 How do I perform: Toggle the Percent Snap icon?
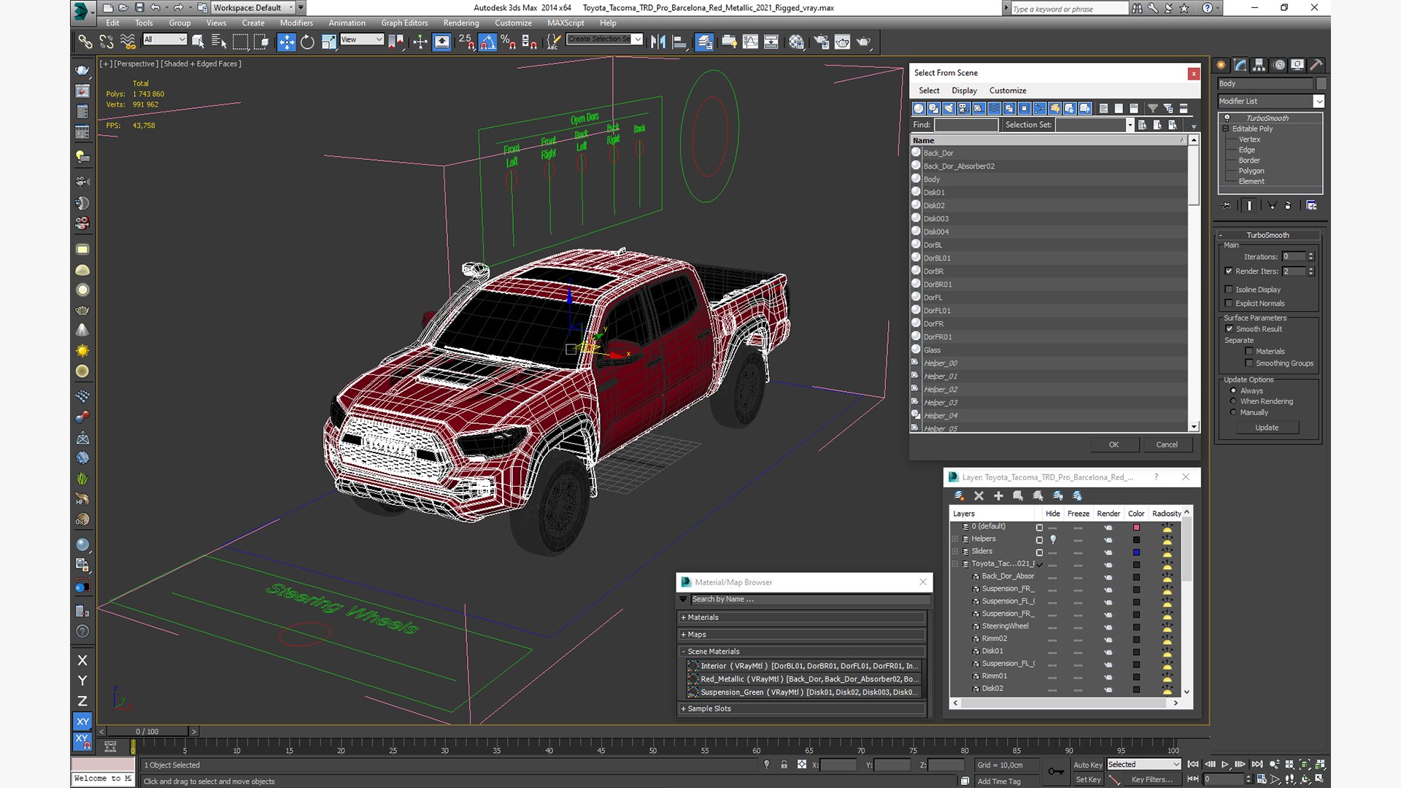click(x=509, y=42)
